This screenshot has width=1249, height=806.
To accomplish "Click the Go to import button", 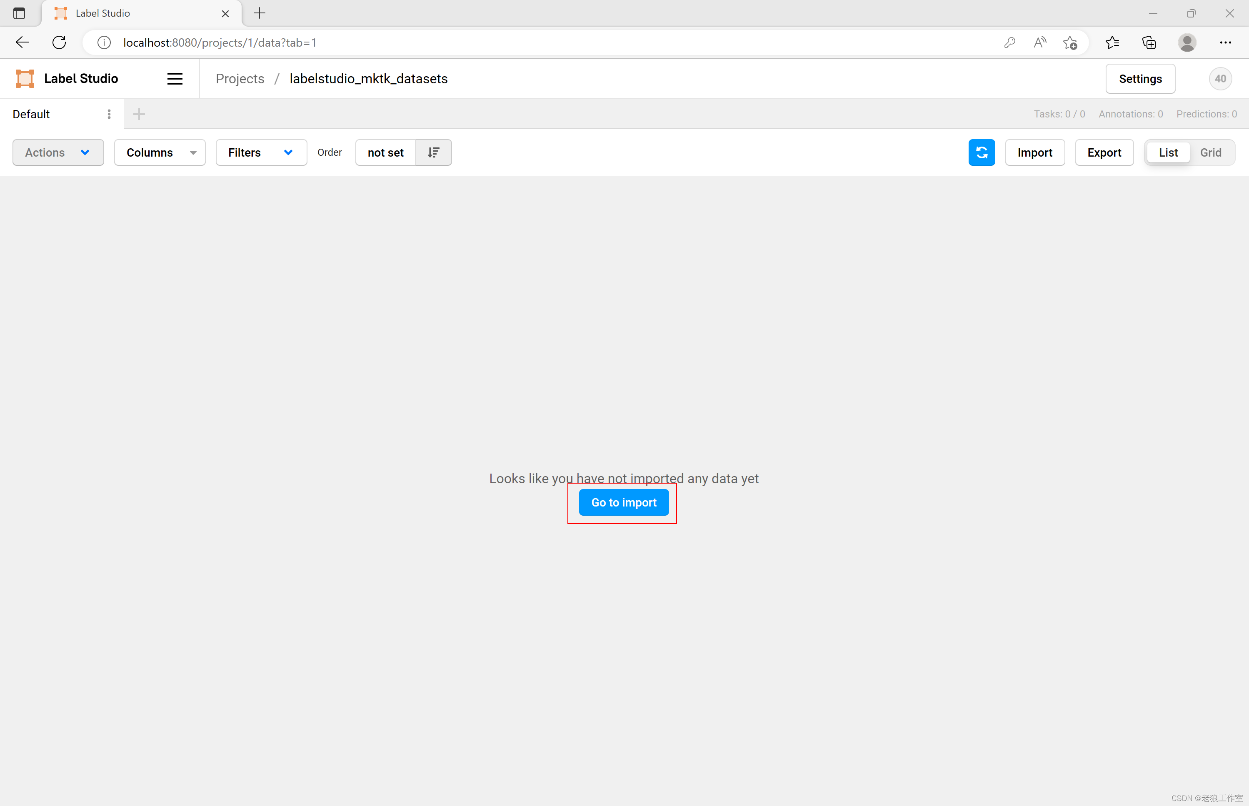I will click(623, 502).
